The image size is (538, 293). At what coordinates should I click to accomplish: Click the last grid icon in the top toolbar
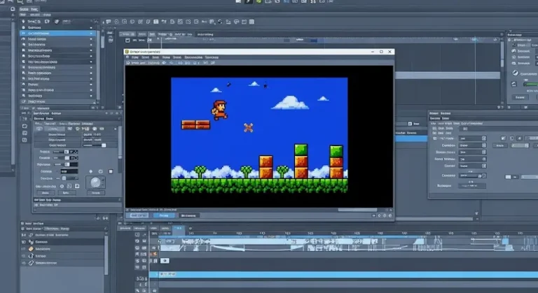click(x=251, y=22)
